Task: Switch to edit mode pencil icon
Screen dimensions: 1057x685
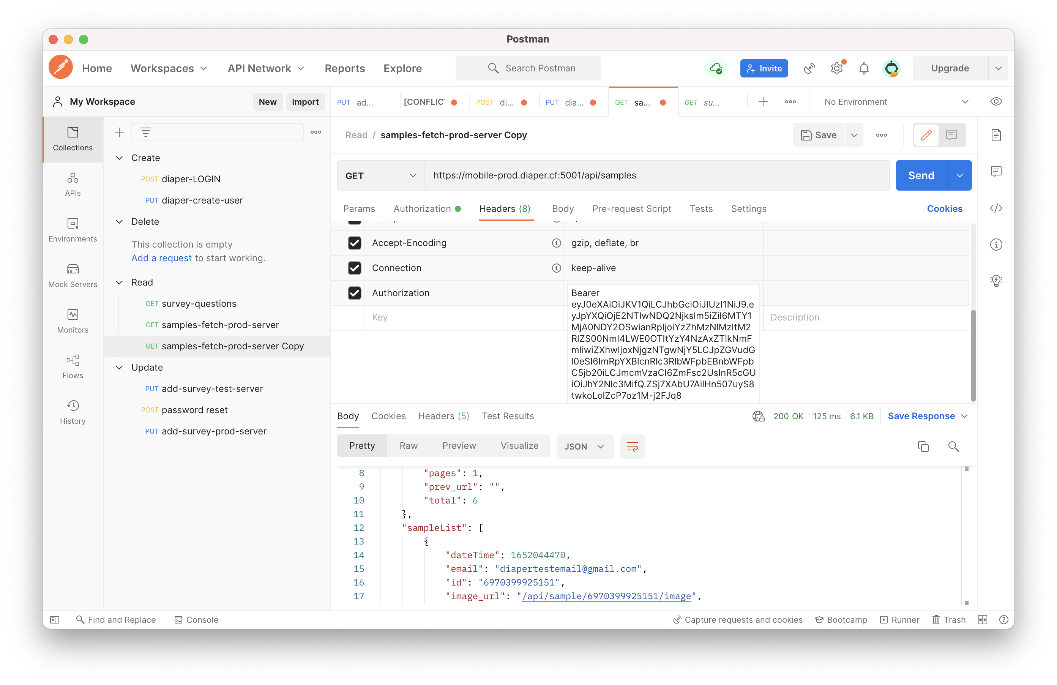Action: click(926, 135)
